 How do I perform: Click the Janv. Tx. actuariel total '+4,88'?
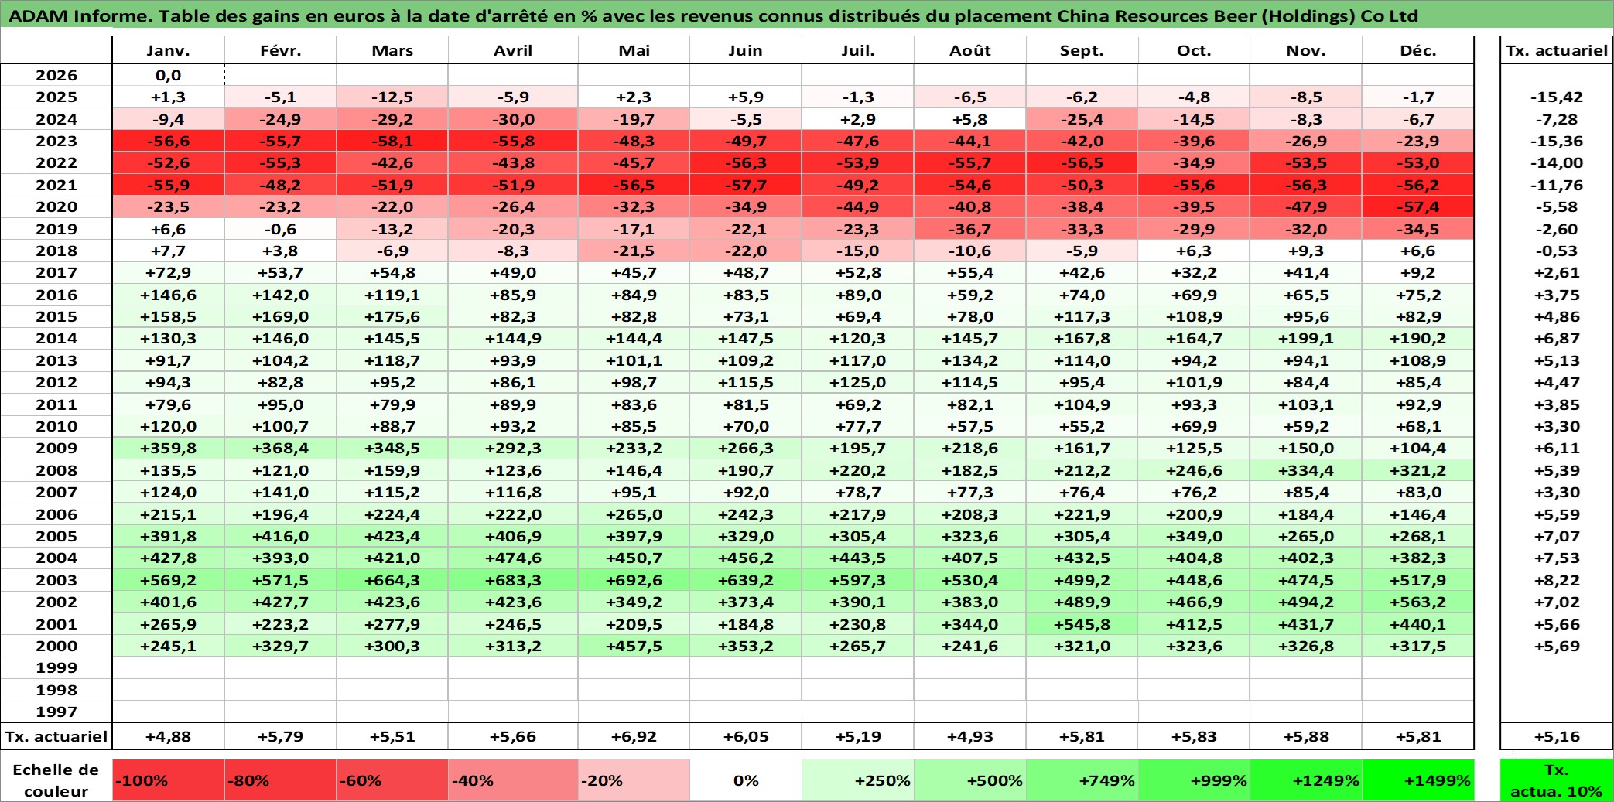168,736
